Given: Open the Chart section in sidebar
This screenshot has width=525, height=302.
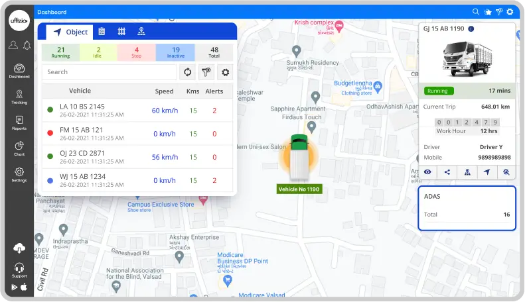Looking at the screenshot, I should tap(19, 148).
